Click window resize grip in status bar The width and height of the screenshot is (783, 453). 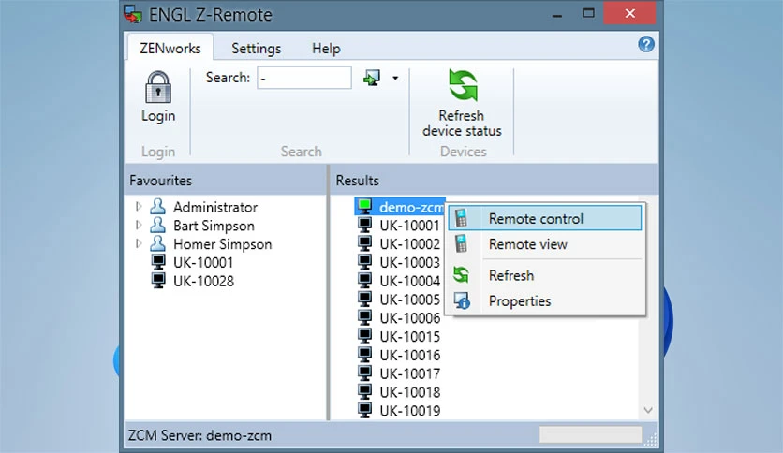point(651,439)
